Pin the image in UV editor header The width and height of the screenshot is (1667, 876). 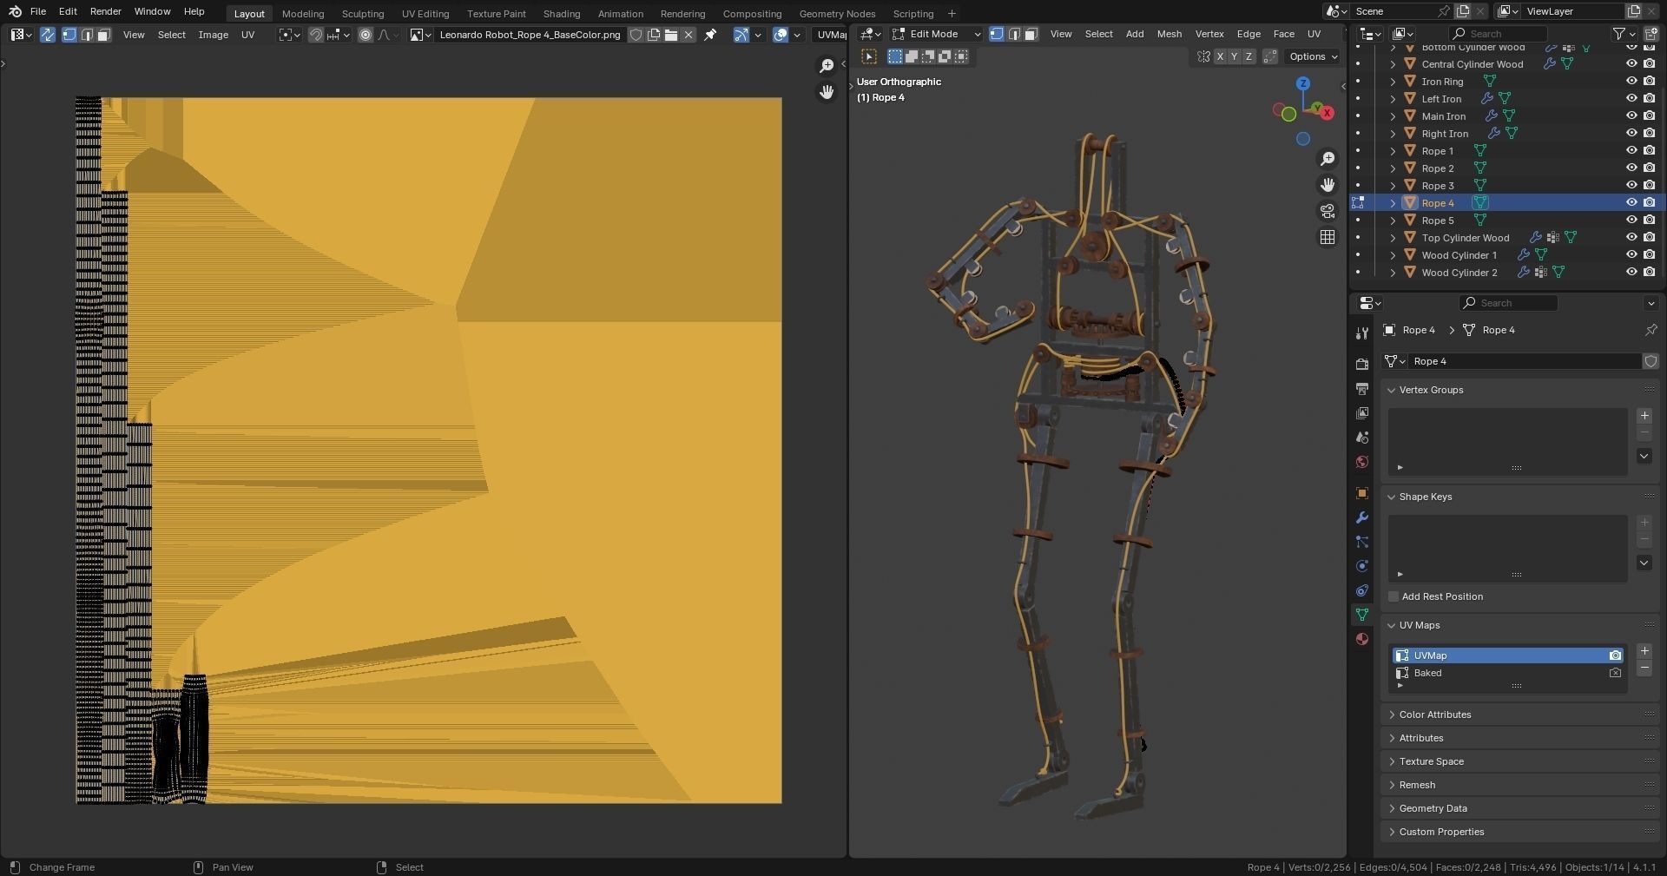(x=710, y=35)
